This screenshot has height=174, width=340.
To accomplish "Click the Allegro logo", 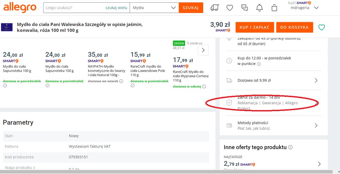I will point(20,7).
